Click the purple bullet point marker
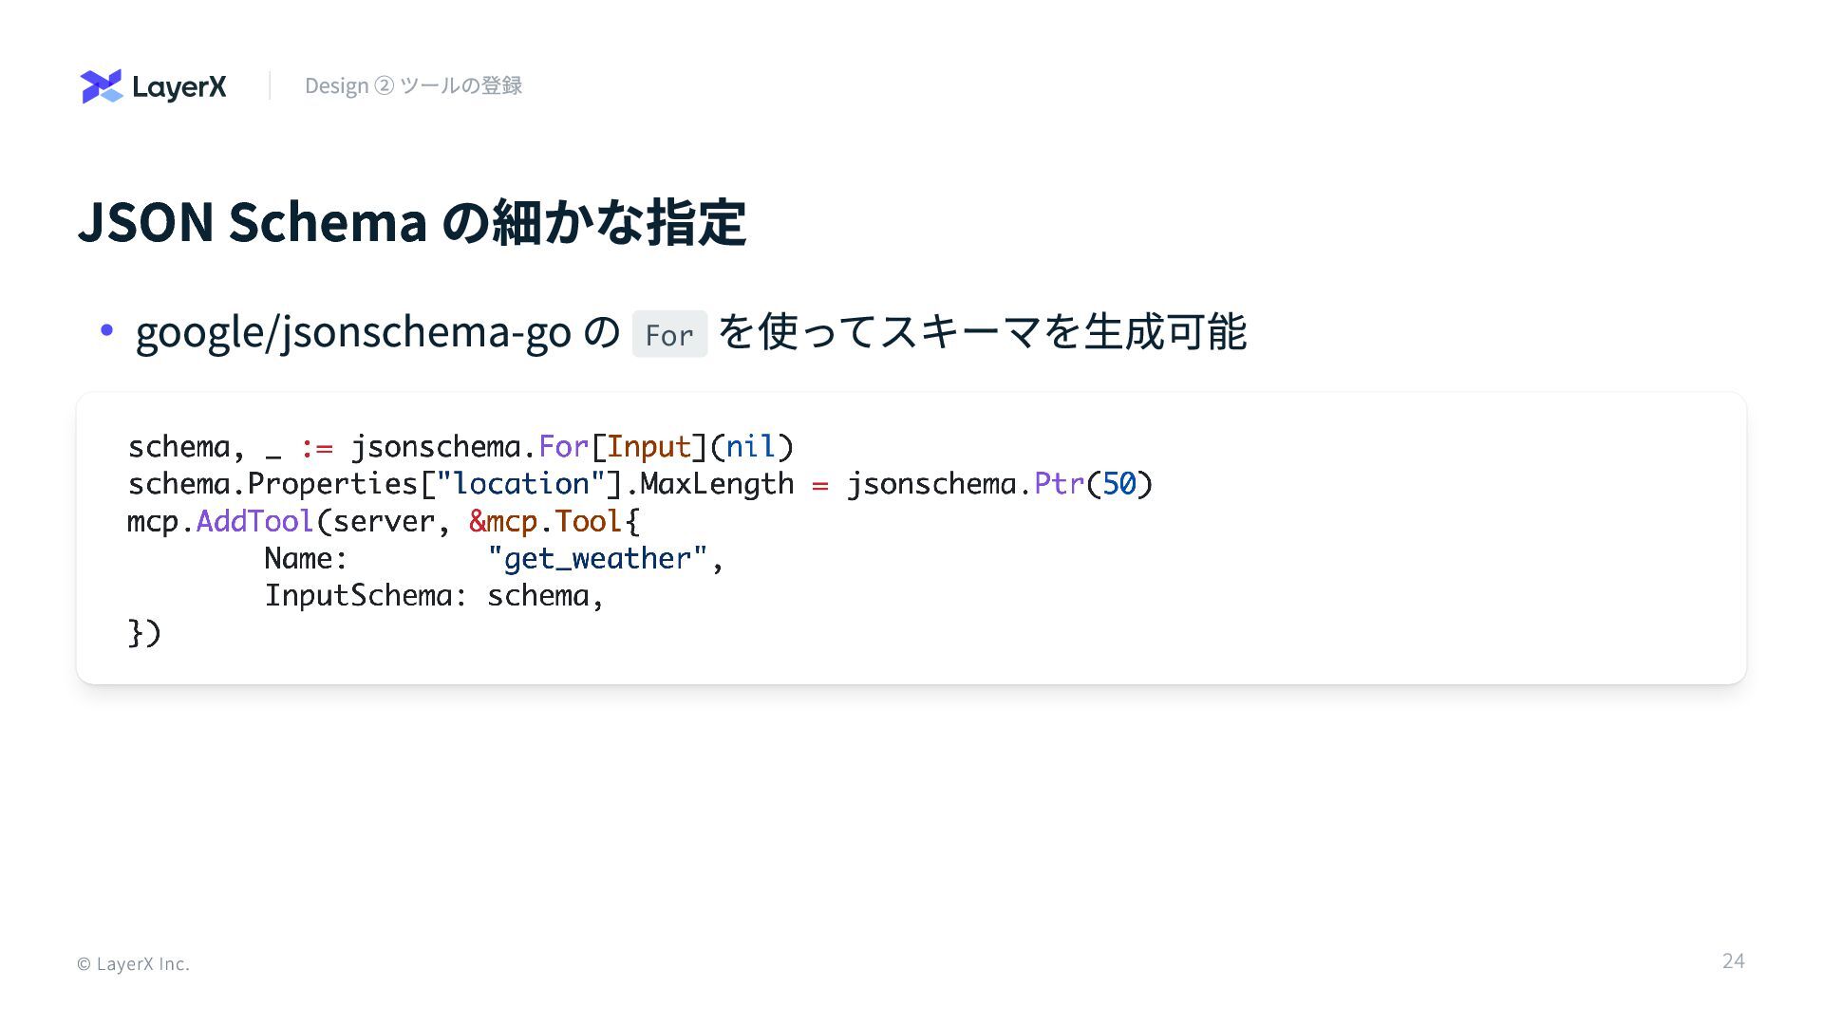The width and height of the screenshot is (1823, 1025). [x=106, y=330]
